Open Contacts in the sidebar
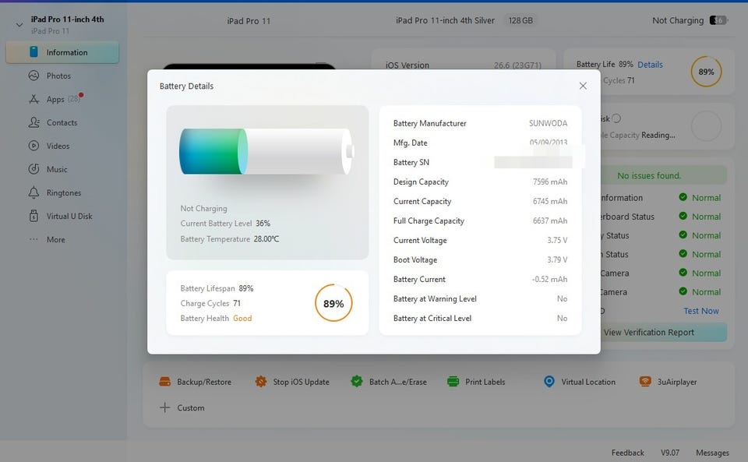Screen dimensions: 748x462 click(x=62, y=122)
